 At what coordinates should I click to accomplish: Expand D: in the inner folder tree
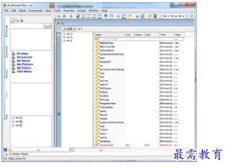(x=64, y=37)
